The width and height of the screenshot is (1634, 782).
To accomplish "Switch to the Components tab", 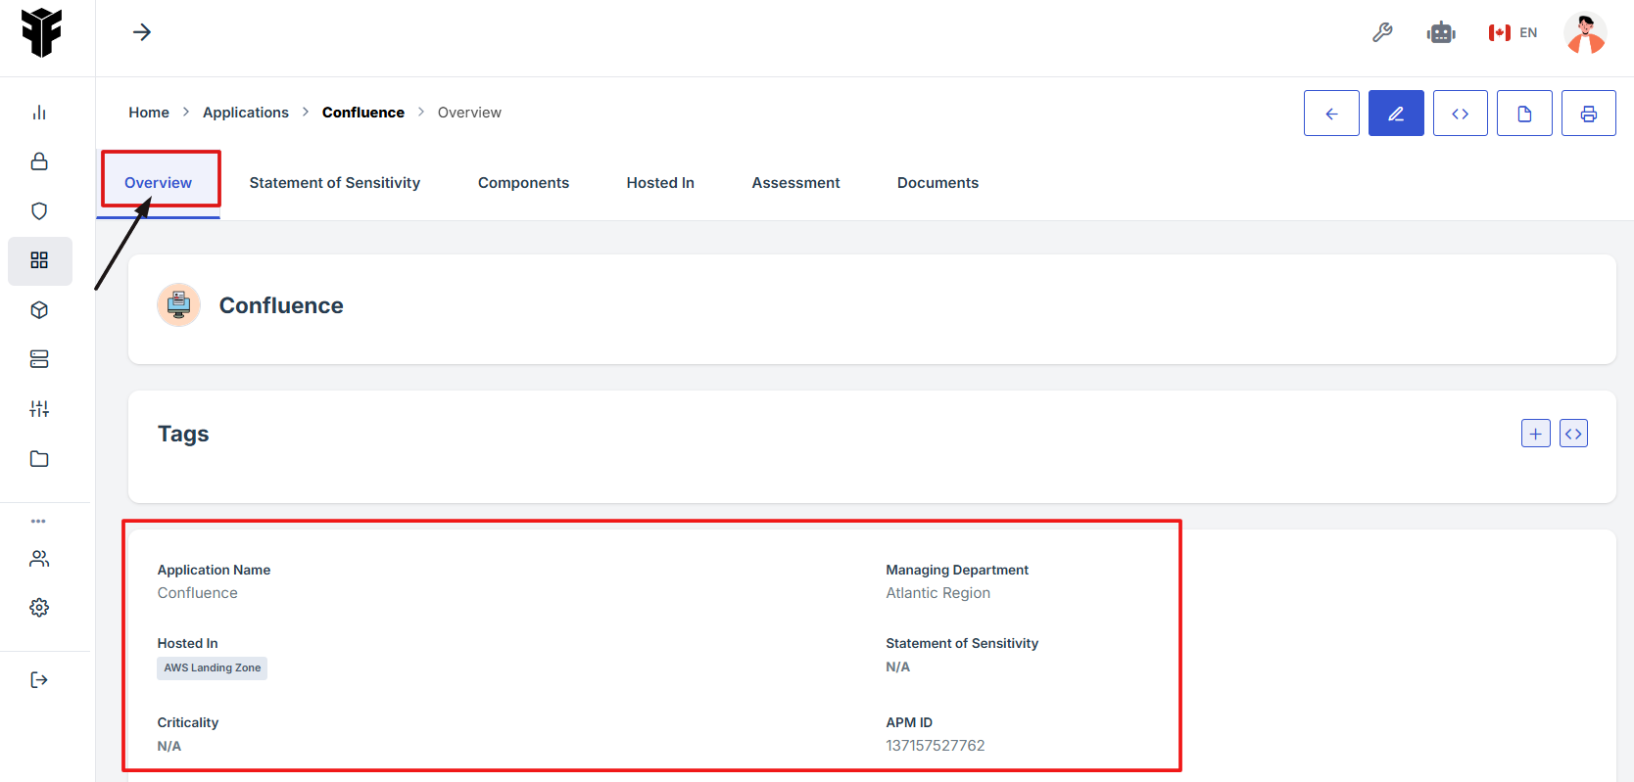I will tap(523, 183).
